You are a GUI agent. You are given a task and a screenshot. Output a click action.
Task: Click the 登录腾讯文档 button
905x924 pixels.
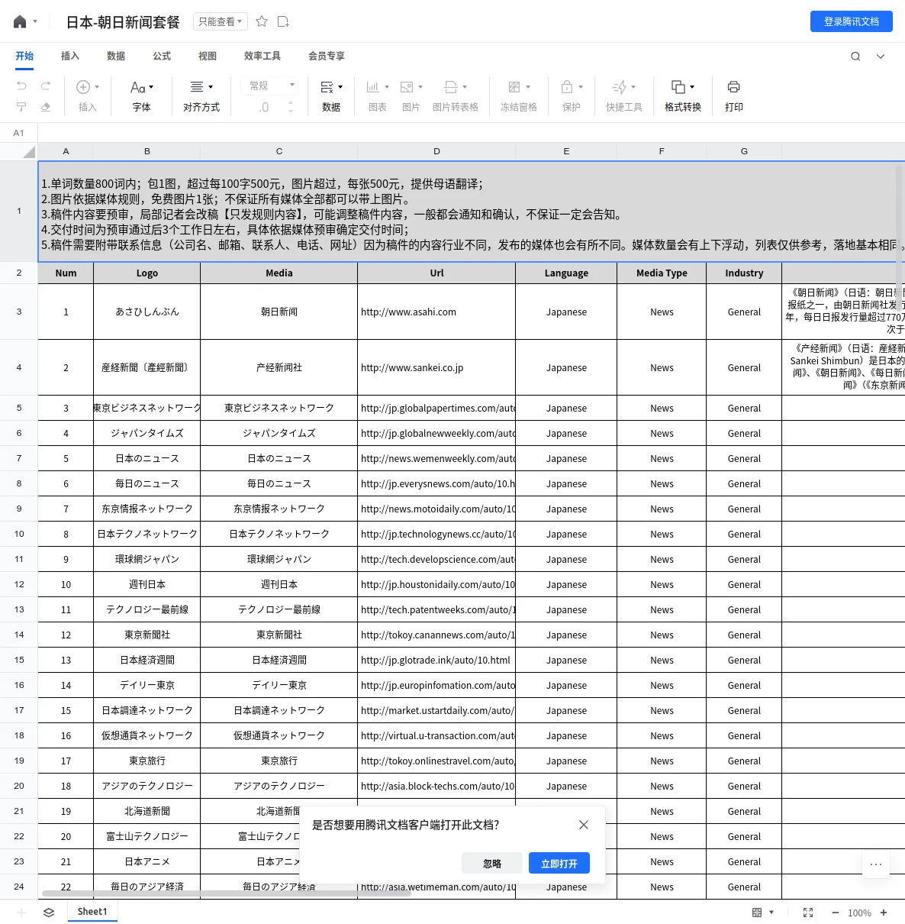click(852, 21)
